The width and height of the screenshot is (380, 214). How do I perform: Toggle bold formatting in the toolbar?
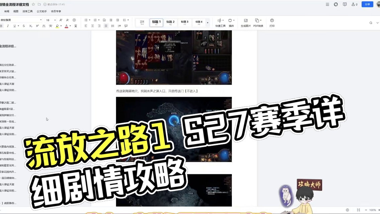pyautogui.click(x=3, y=26)
